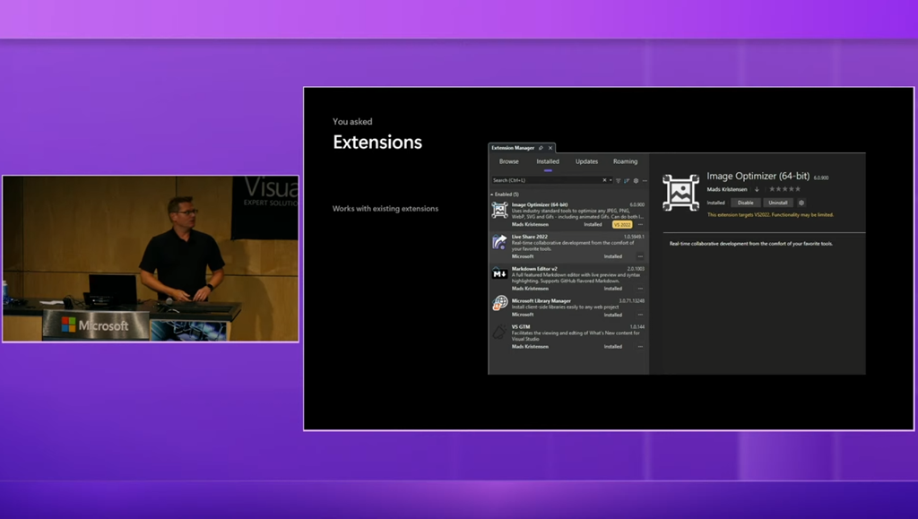The height and width of the screenshot is (519, 918).
Task: Open the sort extensions menu
Action: 627,180
